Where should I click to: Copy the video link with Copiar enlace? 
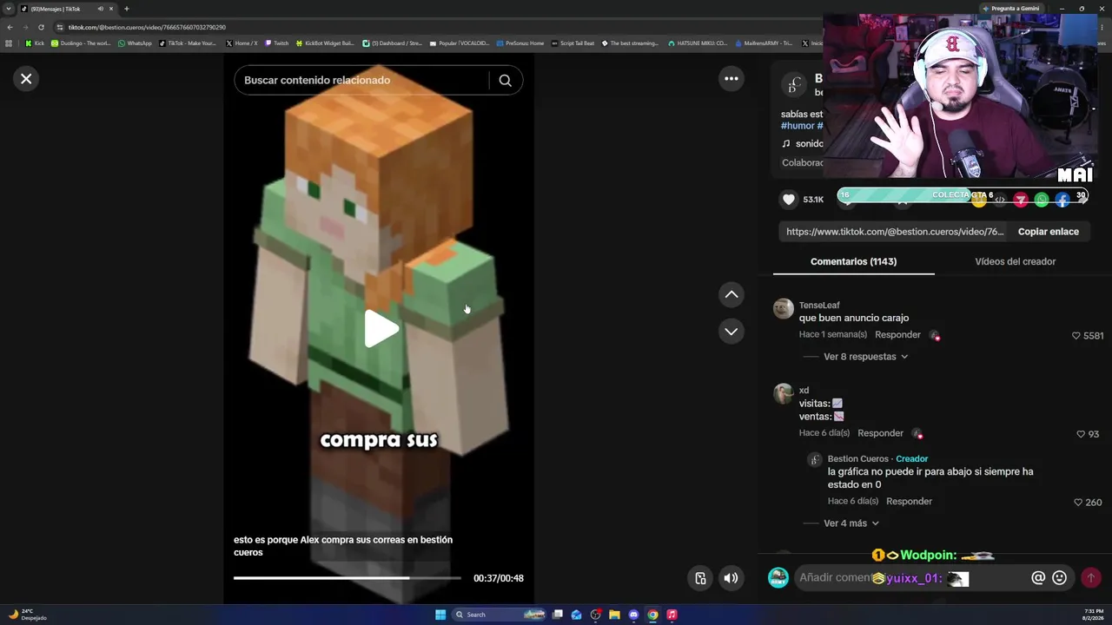tap(1049, 232)
